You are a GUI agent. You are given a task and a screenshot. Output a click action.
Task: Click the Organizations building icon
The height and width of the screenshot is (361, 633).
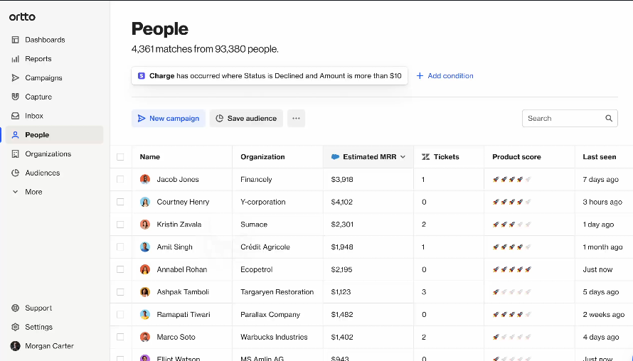pyautogui.click(x=16, y=153)
